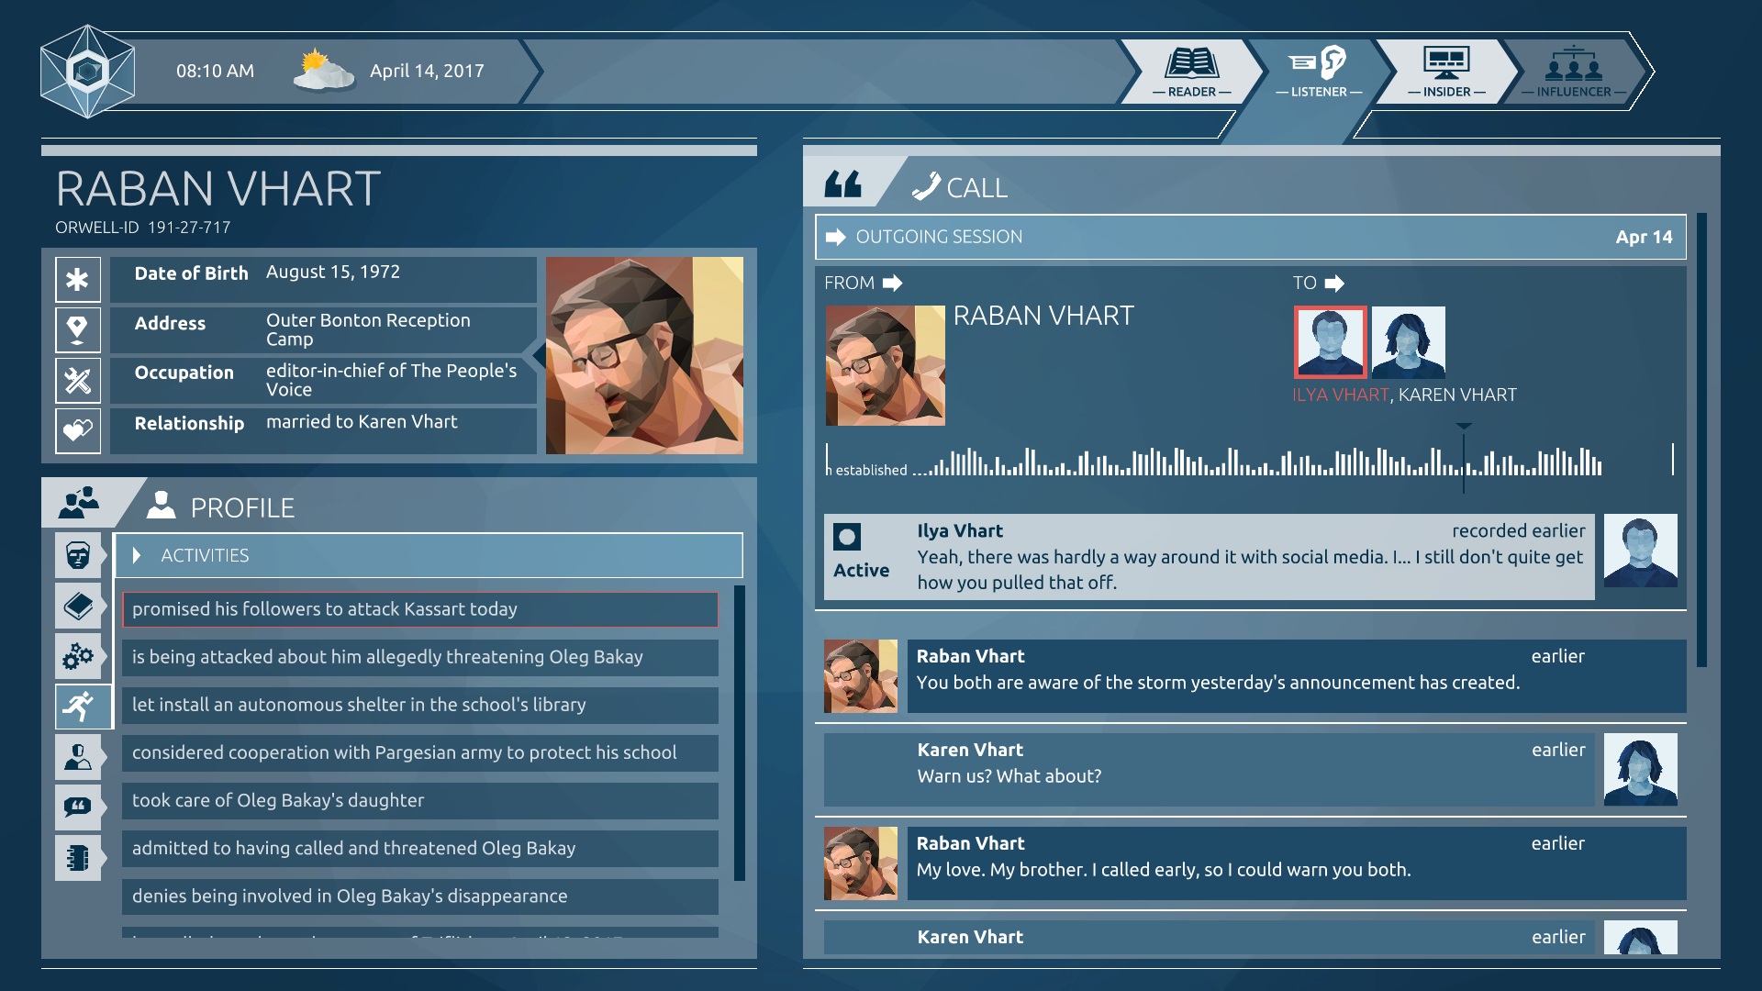Click Karen Vhart's portrait in the TO field

tap(1408, 342)
